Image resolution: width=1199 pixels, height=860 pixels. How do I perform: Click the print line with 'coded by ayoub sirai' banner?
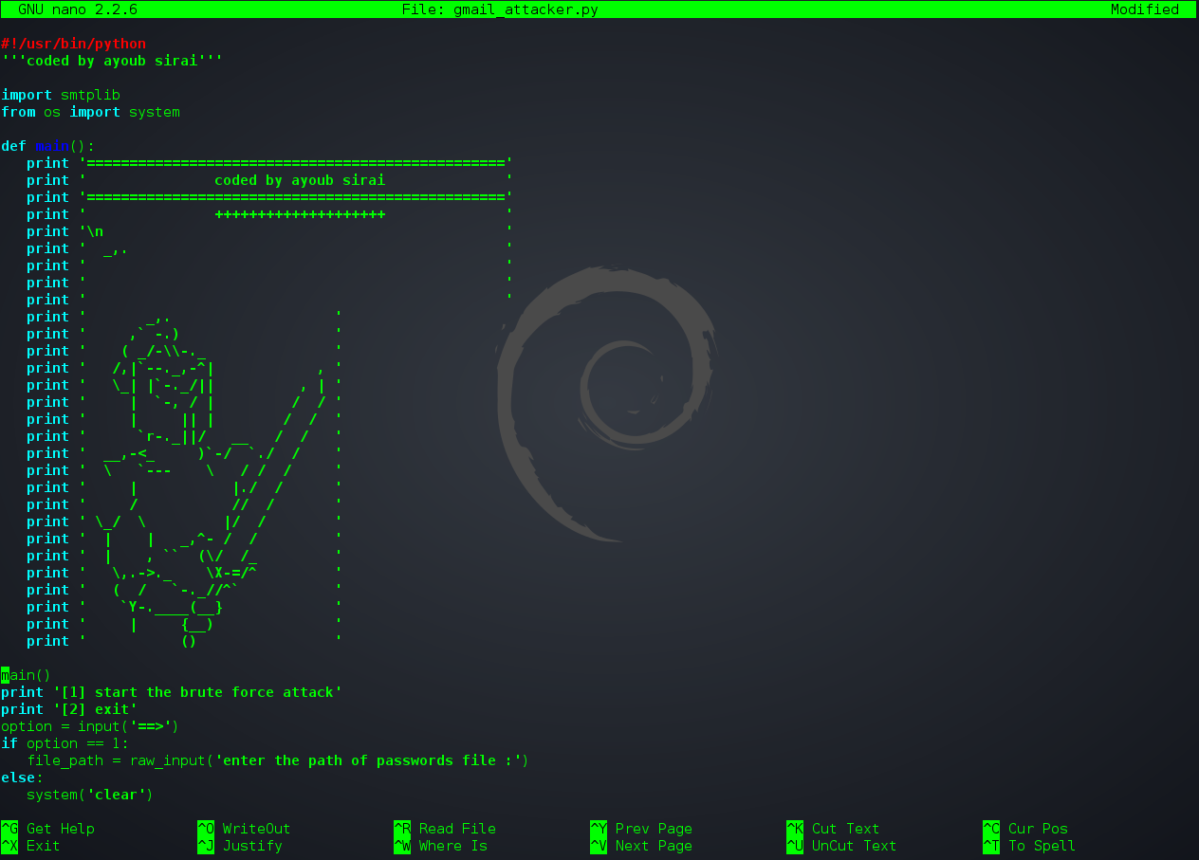[x=269, y=180]
